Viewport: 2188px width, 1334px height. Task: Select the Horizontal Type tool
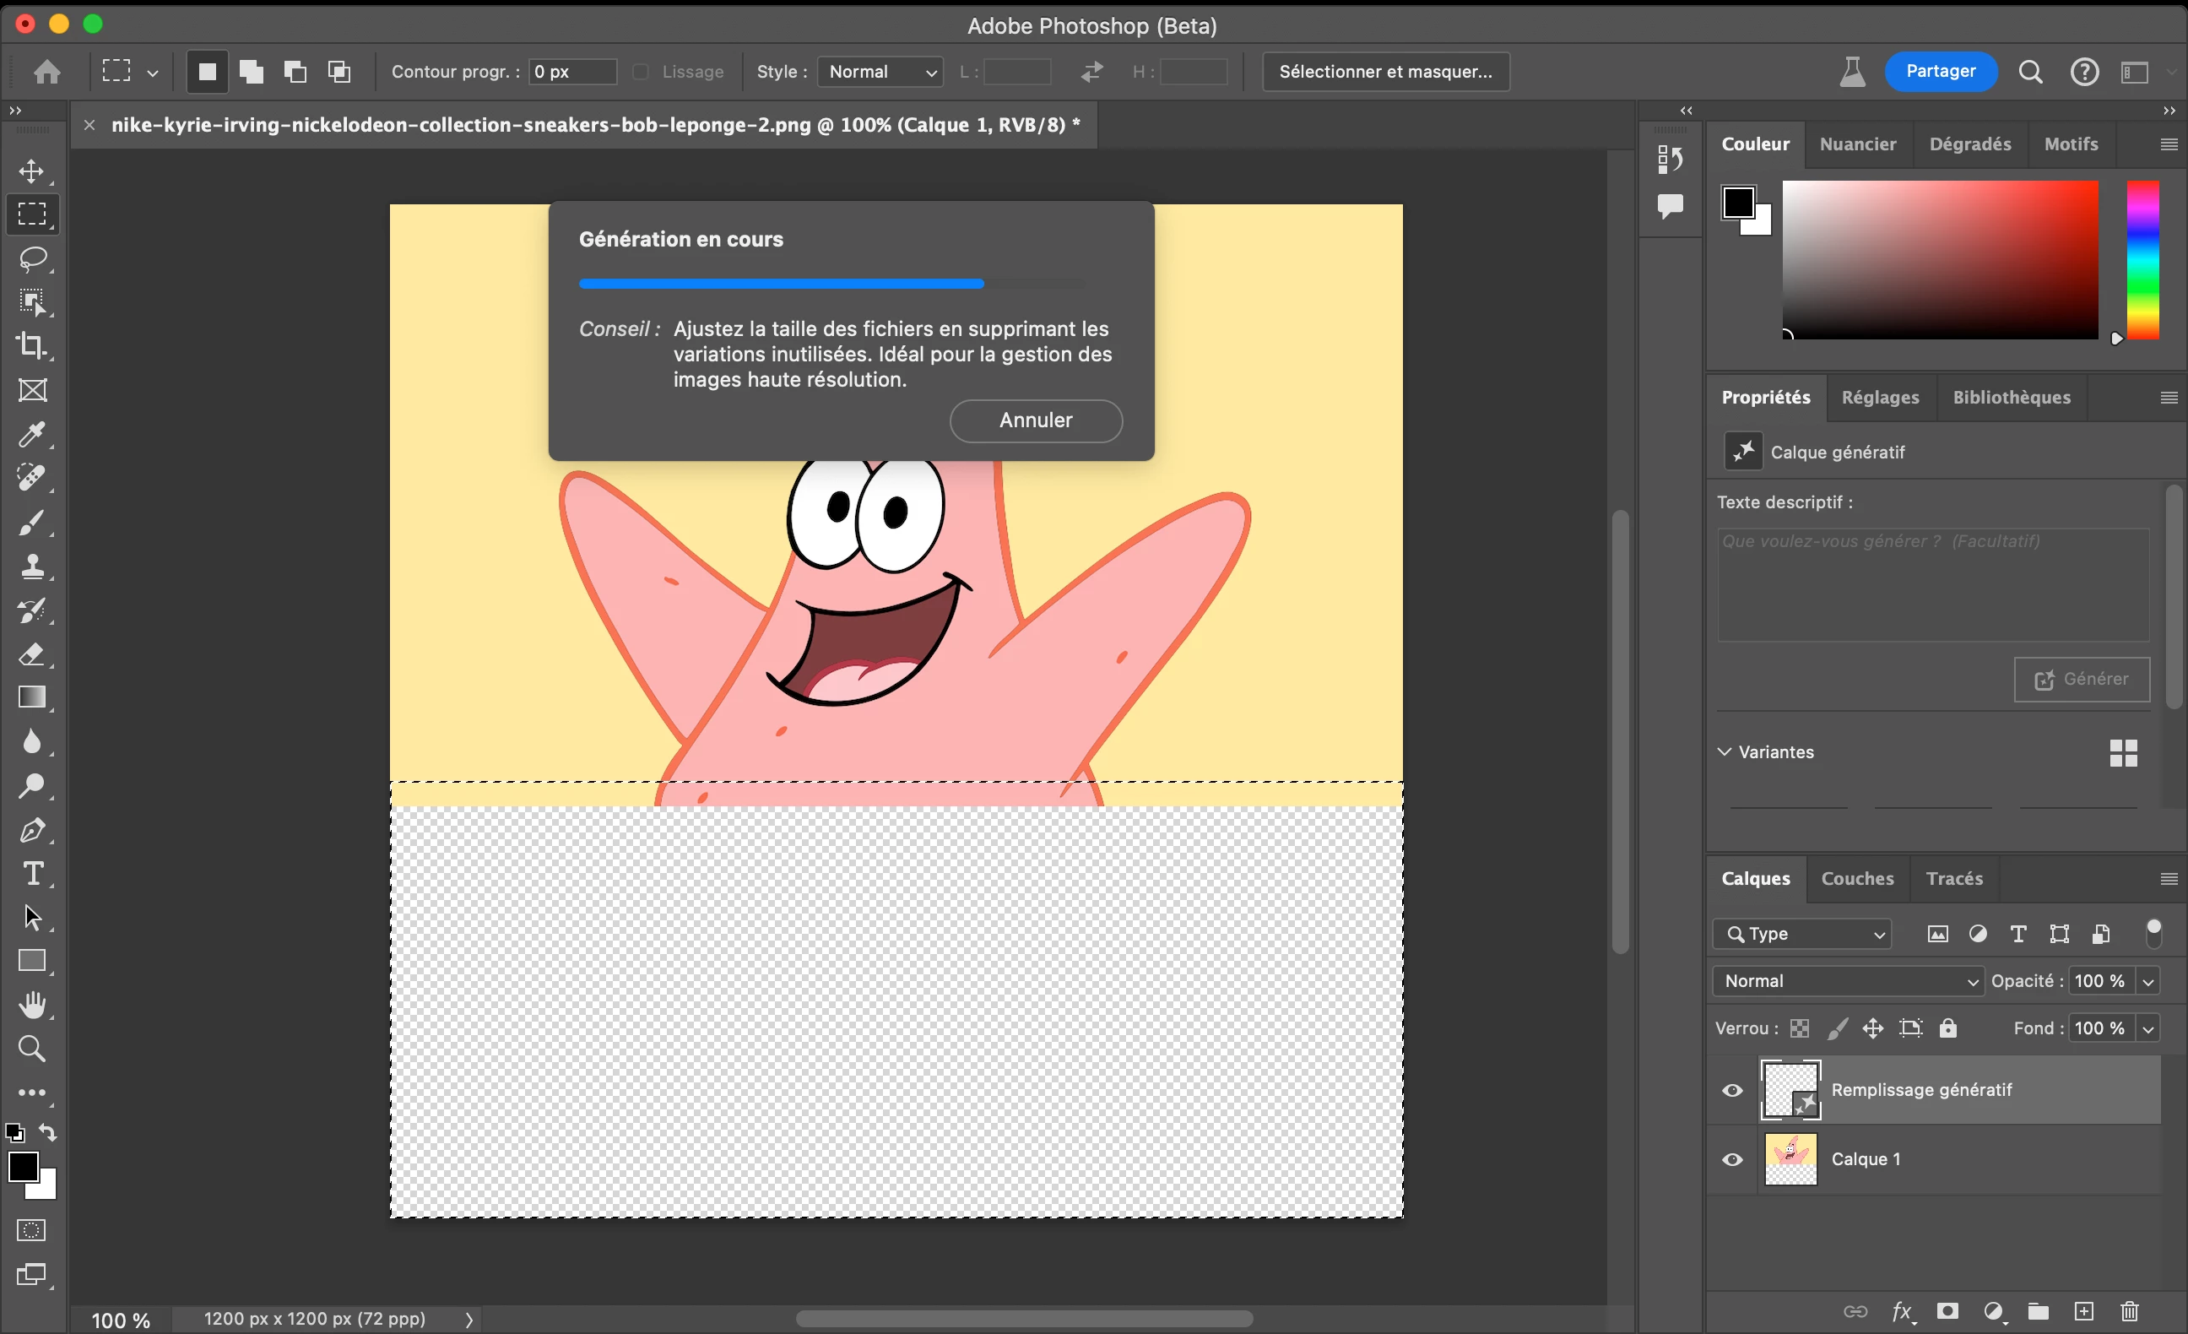pos(33,874)
